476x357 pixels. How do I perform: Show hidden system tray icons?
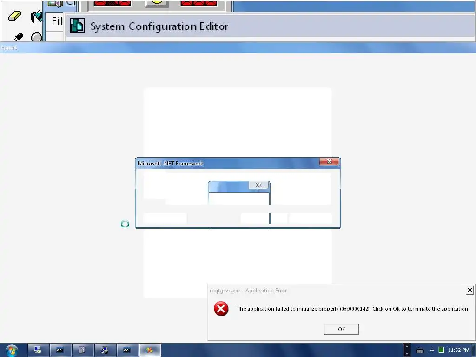coord(432,350)
